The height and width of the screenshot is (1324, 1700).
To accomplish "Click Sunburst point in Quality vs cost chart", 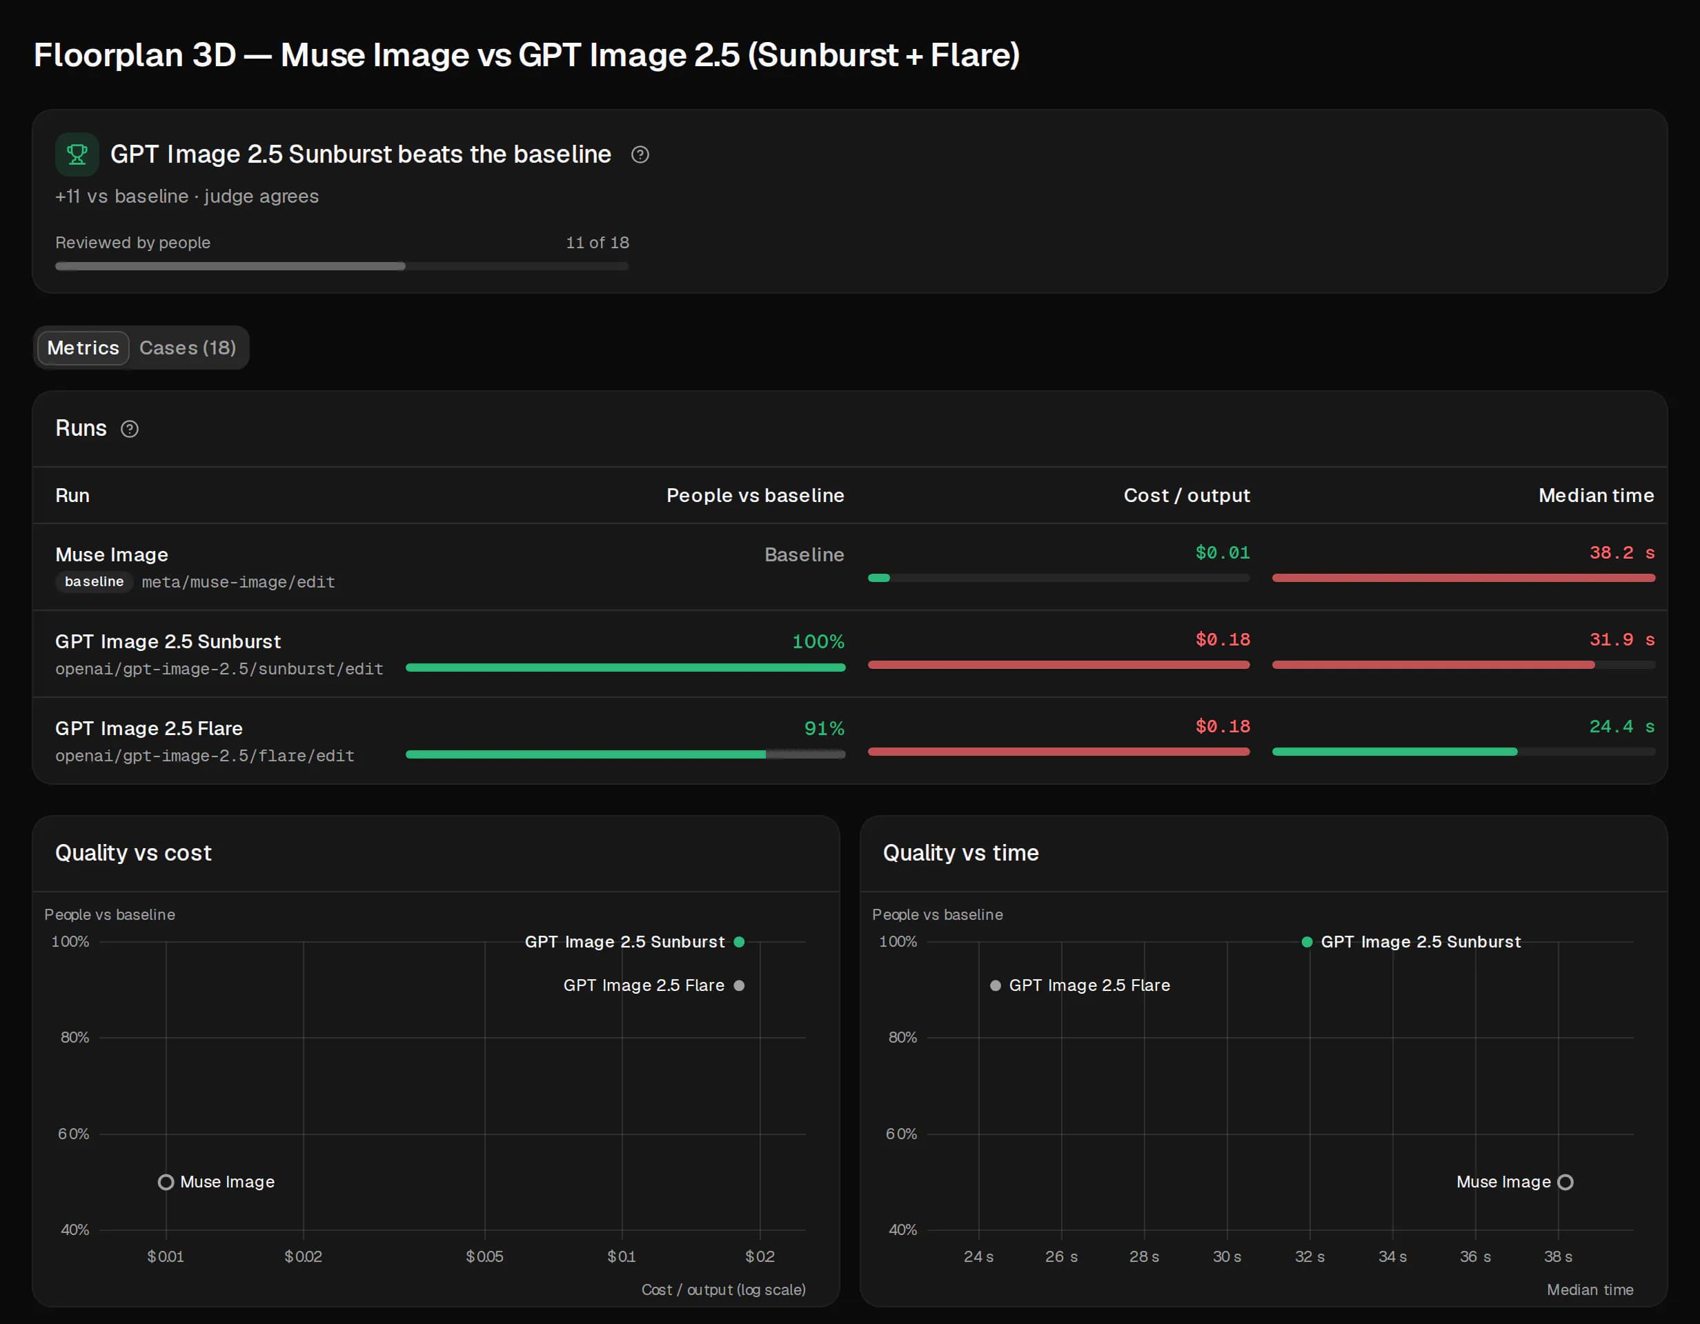I will 739,942.
